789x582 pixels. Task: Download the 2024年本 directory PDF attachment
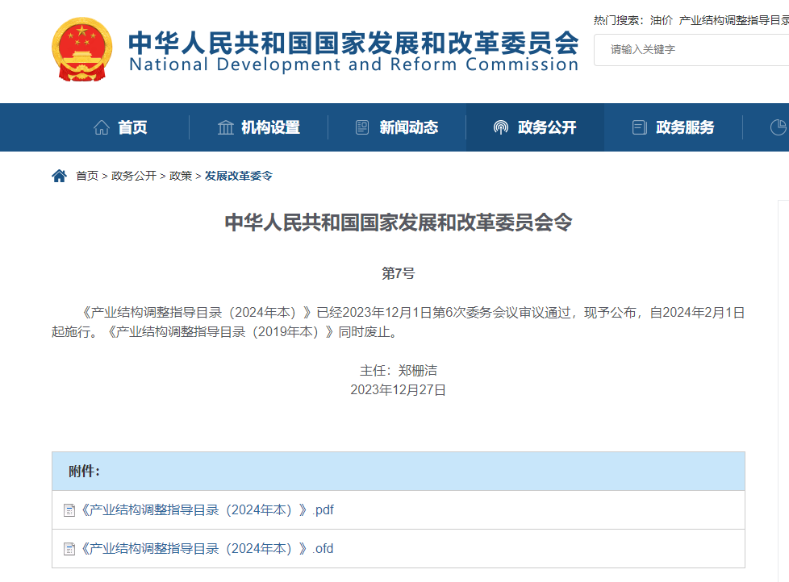pos(204,509)
